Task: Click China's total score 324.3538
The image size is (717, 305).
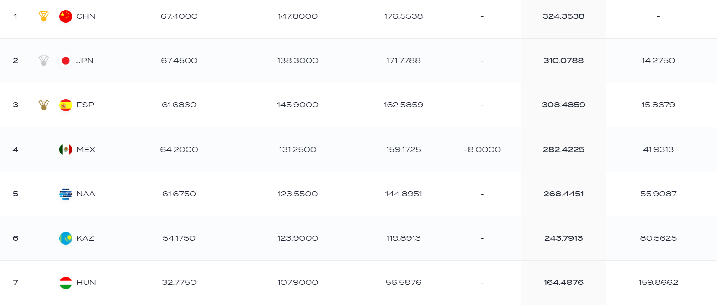Action: pyautogui.click(x=563, y=16)
